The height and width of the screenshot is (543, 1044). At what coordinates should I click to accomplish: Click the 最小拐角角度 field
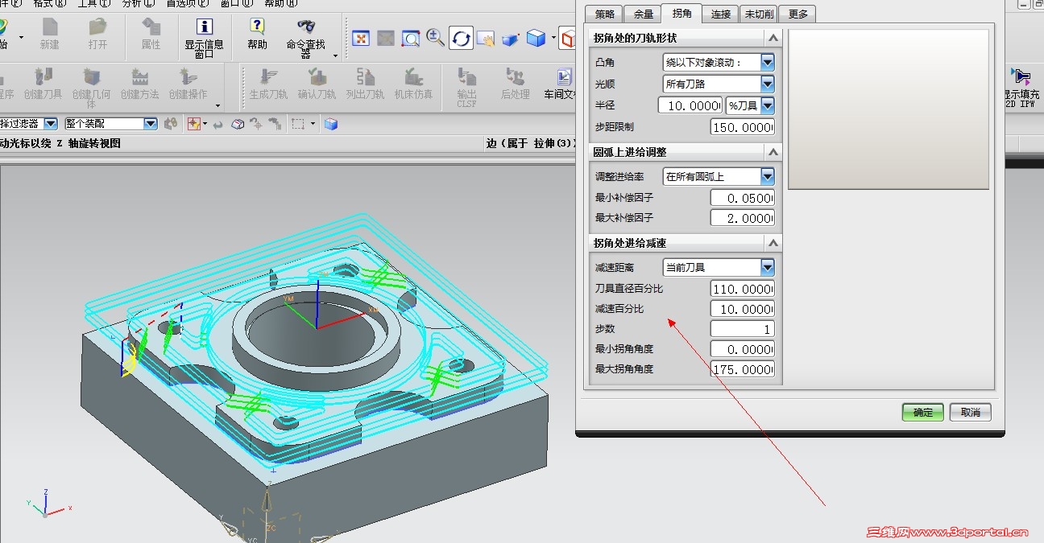743,349
